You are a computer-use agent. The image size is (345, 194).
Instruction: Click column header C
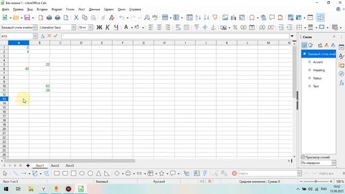pos(60,43)
